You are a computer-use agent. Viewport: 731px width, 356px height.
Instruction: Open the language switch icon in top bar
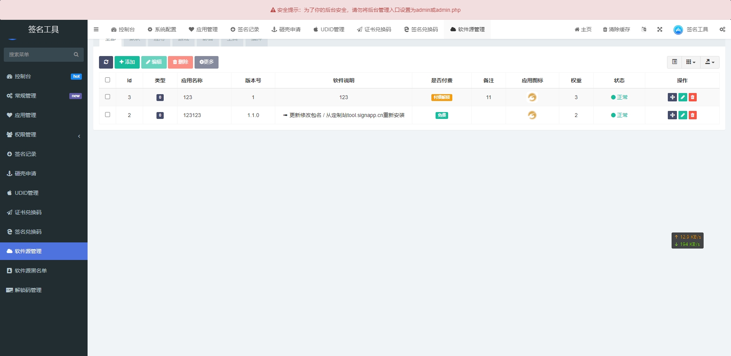(644, 29)
